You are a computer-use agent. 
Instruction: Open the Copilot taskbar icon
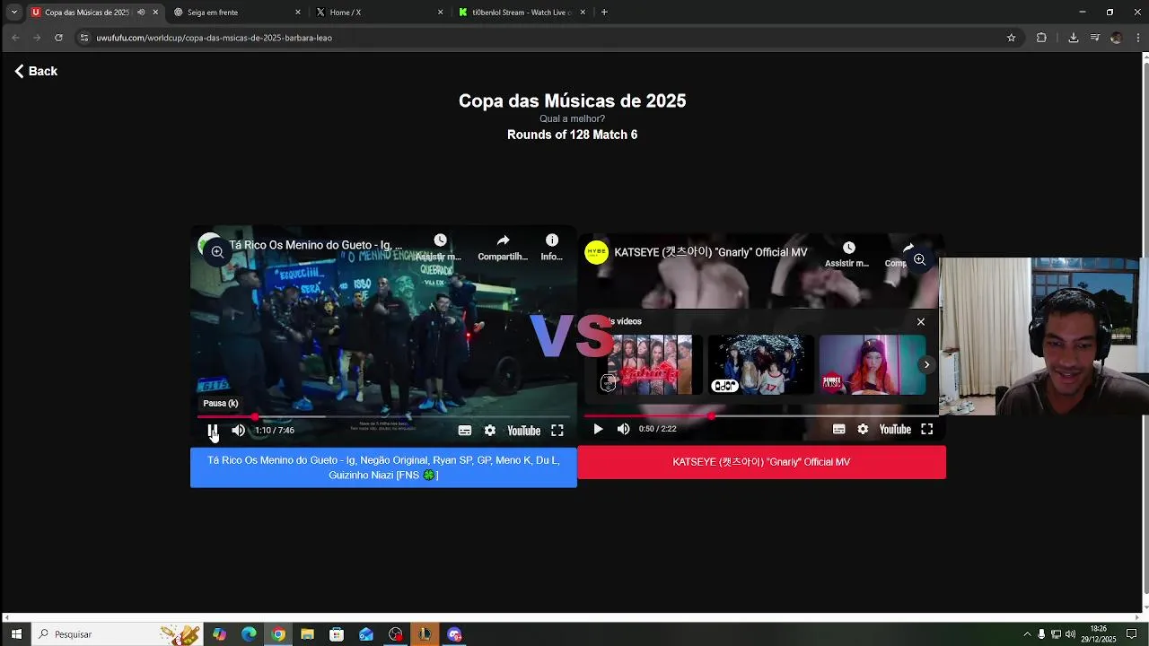[x=220, y=634]
